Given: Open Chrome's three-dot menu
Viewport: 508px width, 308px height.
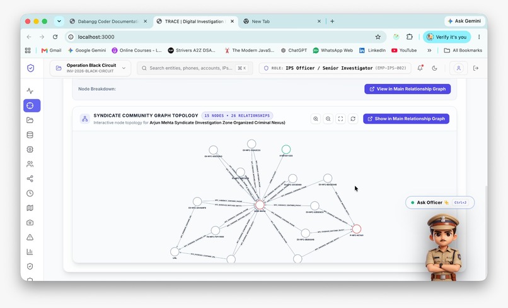Looking at the screenshot, I should coord(479,37).
